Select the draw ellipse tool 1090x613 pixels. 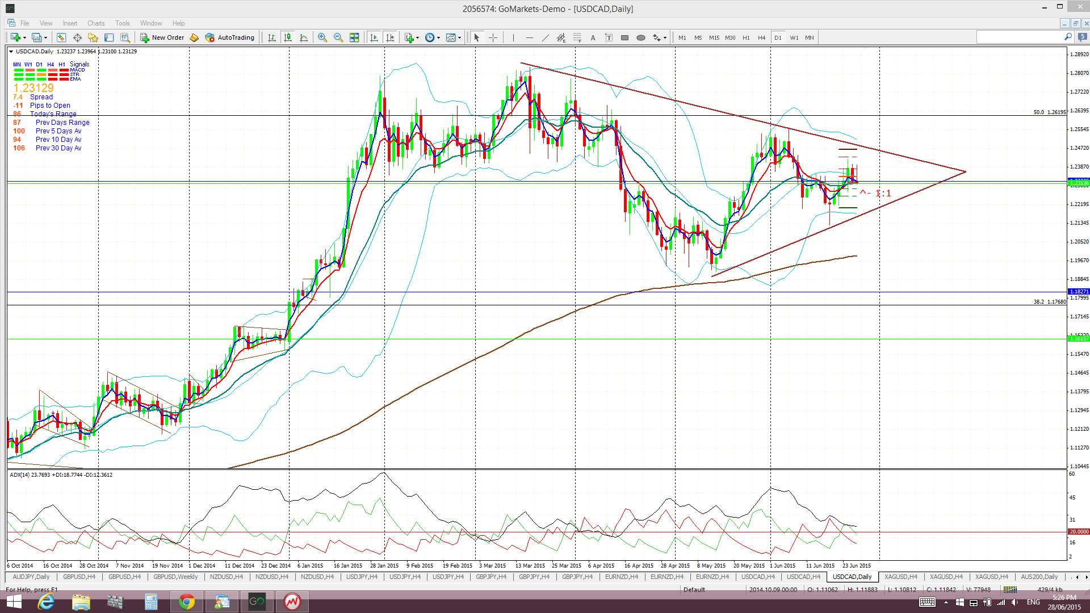(x=640, y=37)
